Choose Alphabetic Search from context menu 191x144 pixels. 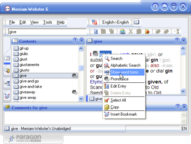click(124, 65)
